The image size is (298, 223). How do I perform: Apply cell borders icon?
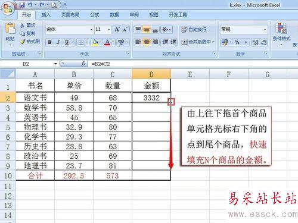tap(80, 42)
